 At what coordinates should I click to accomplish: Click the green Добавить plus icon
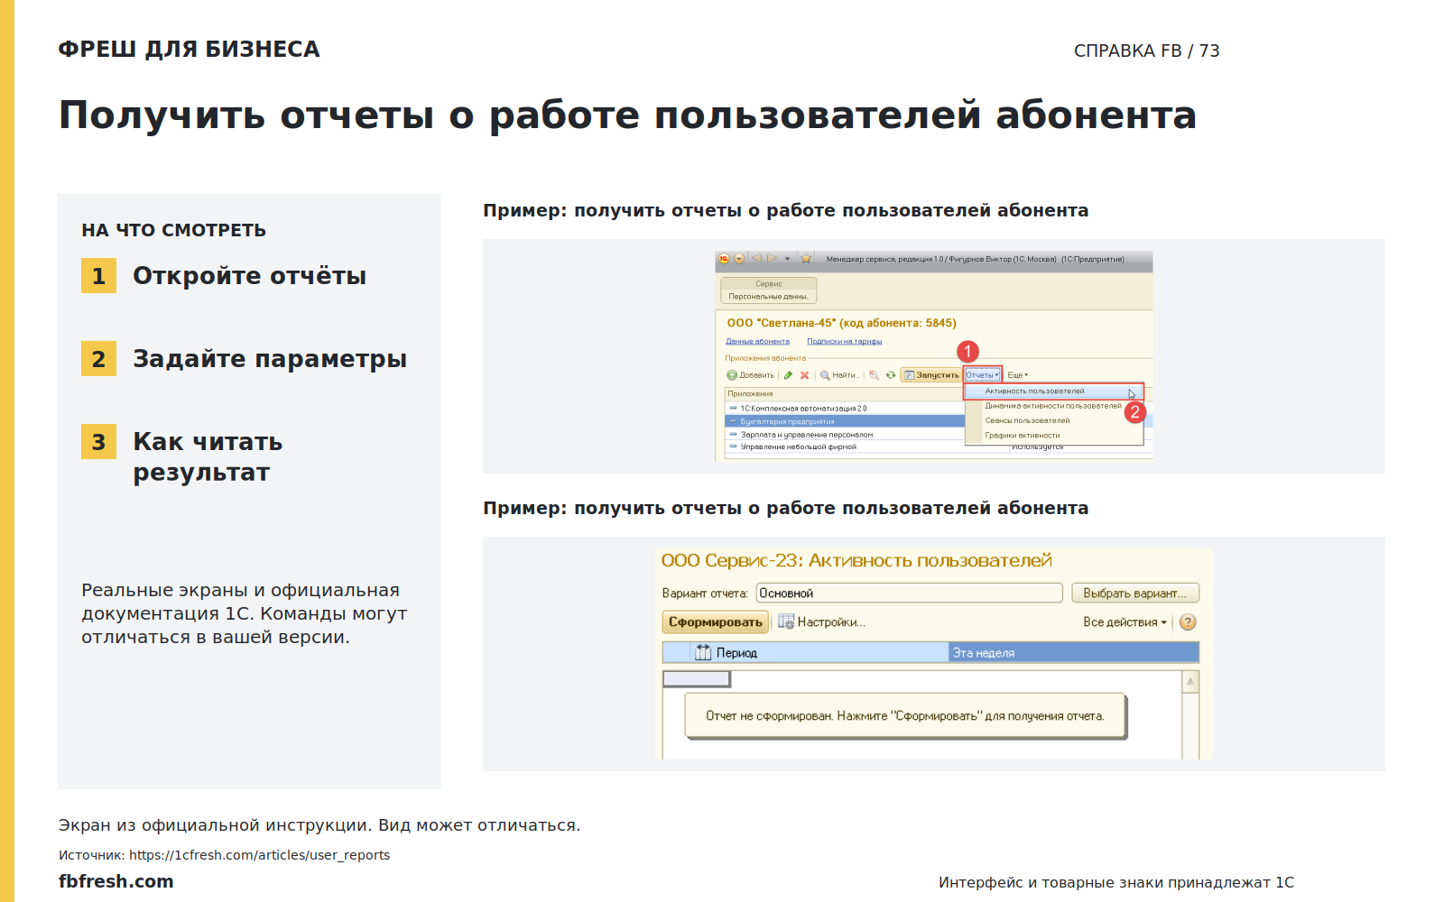coord(732,375)
